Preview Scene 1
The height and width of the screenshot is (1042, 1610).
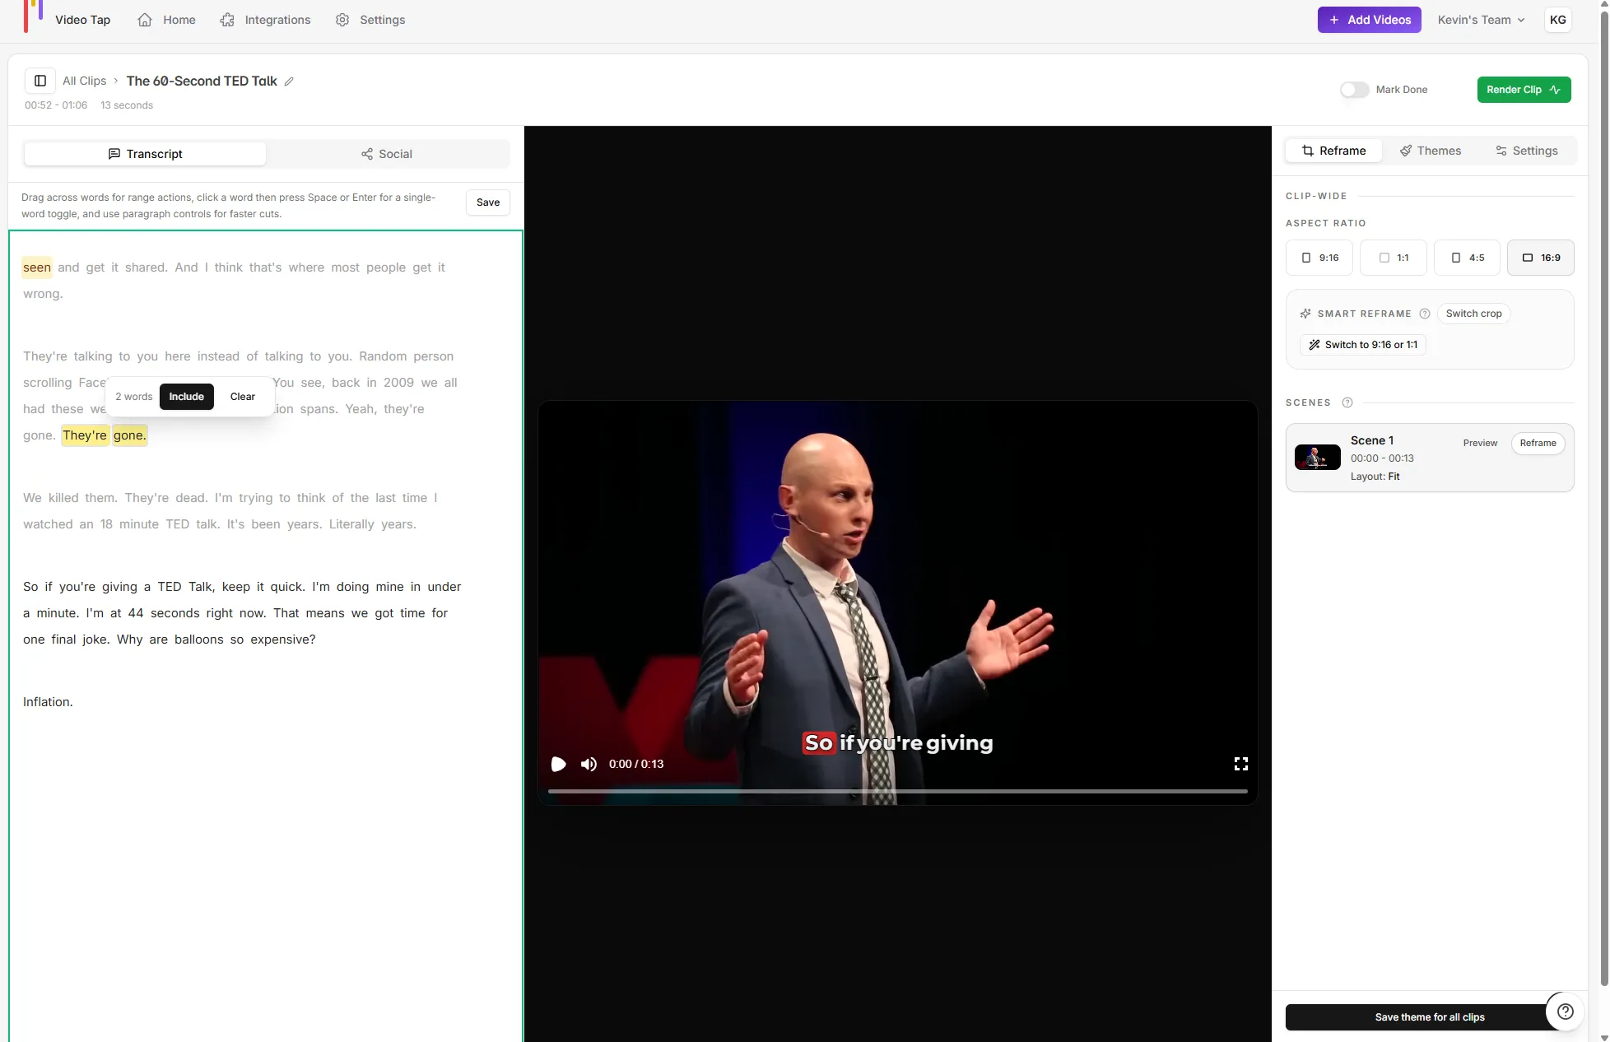tap(1480, 443)
